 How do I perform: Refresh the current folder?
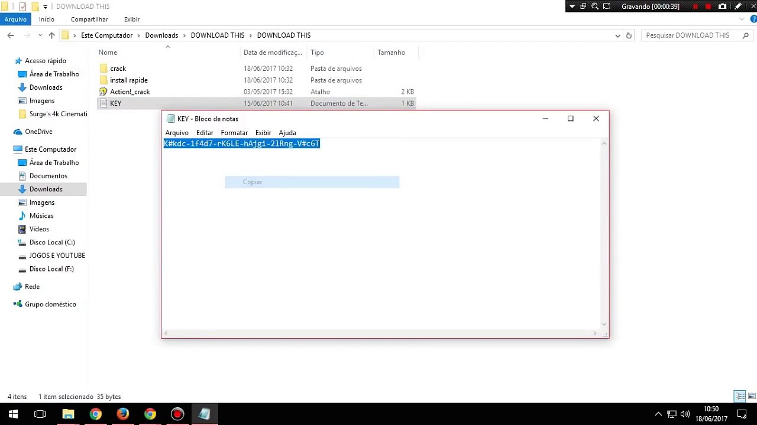(629, 35)
